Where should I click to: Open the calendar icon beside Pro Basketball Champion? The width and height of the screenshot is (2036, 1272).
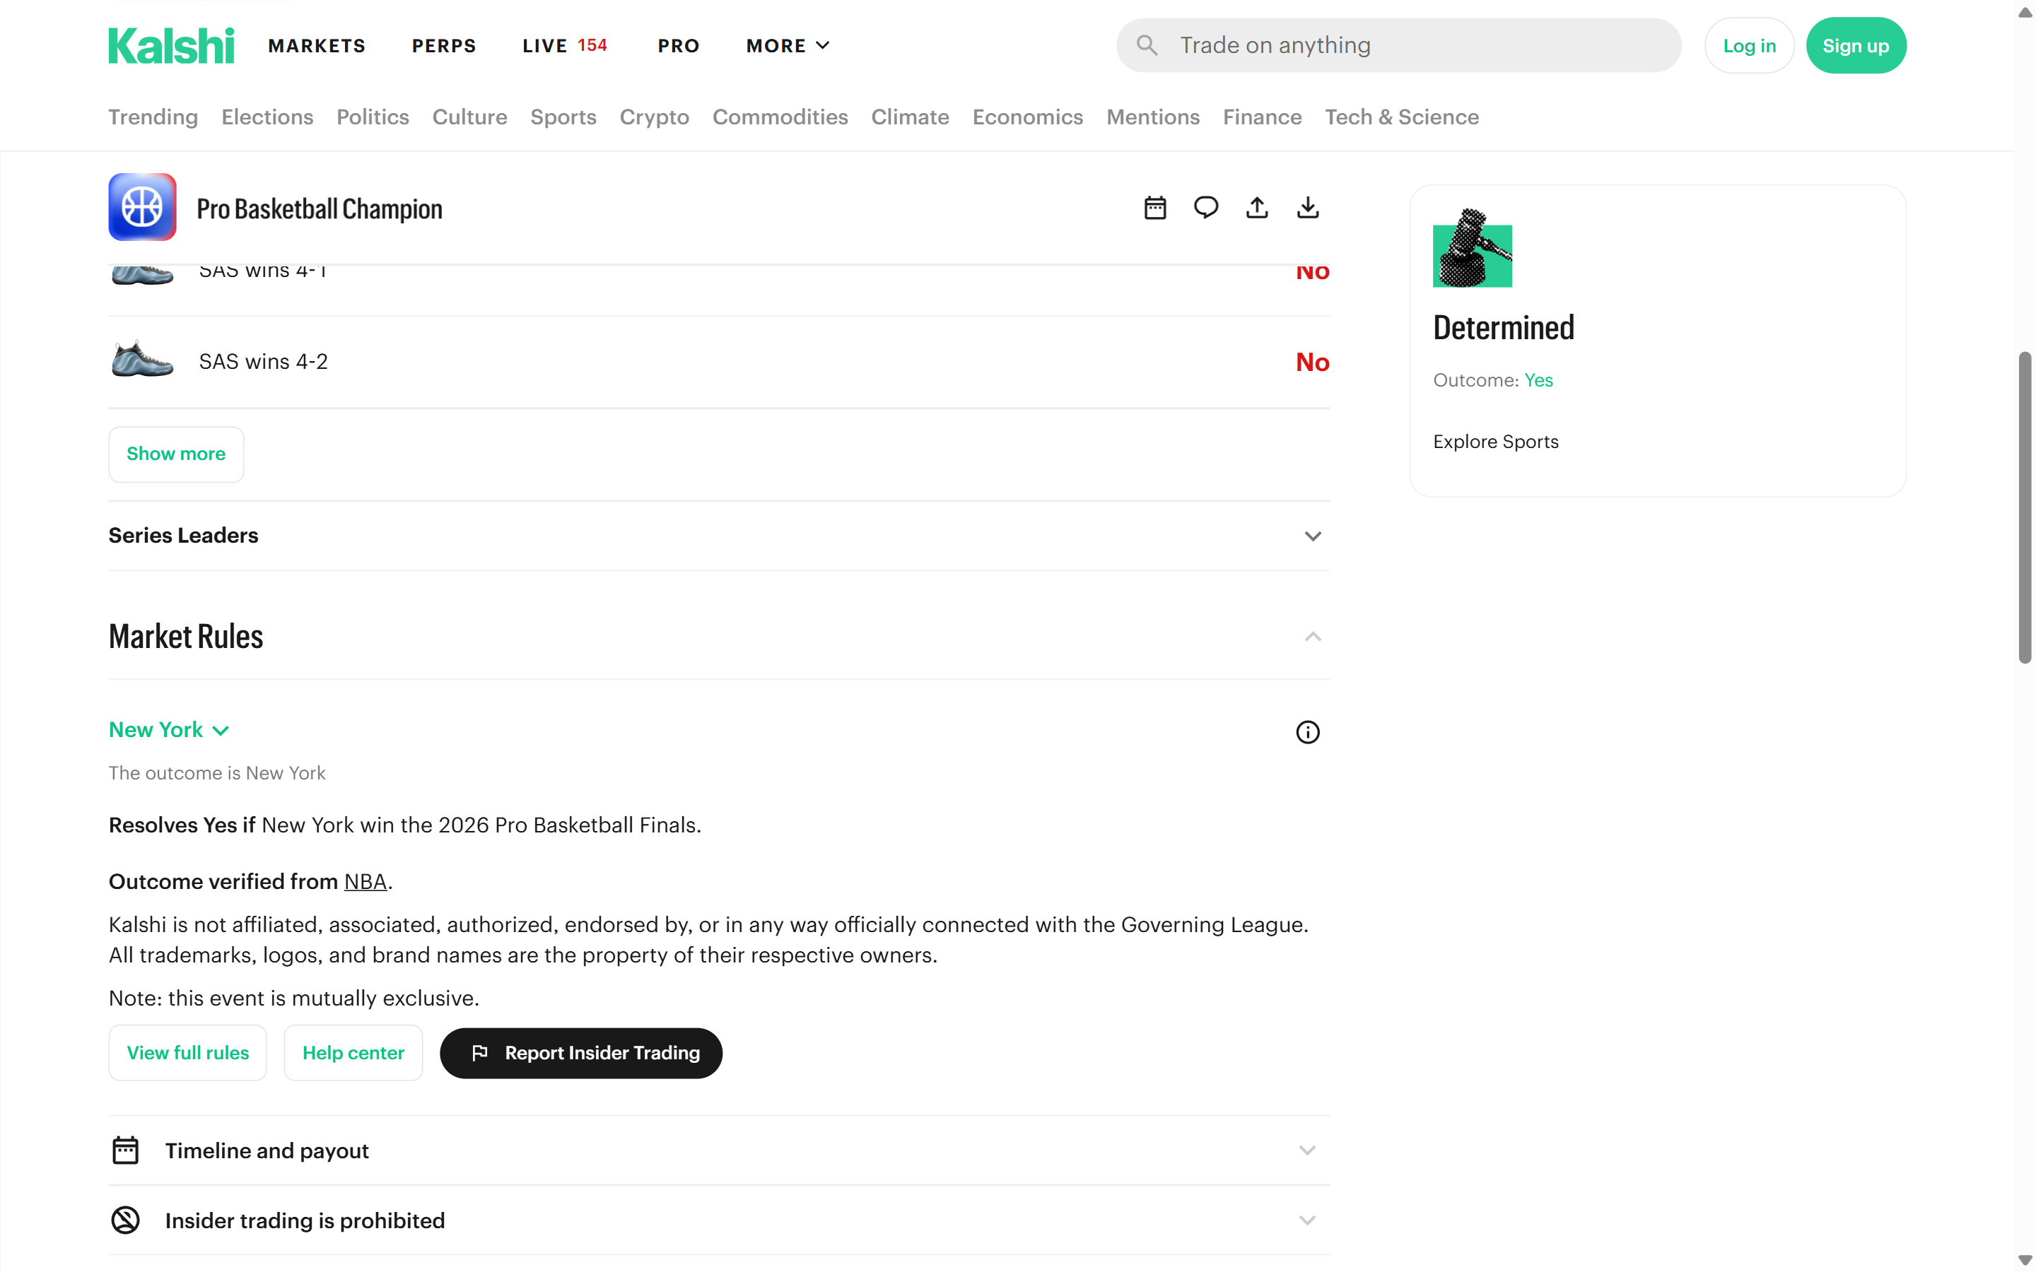click(x=1155, y=208)
